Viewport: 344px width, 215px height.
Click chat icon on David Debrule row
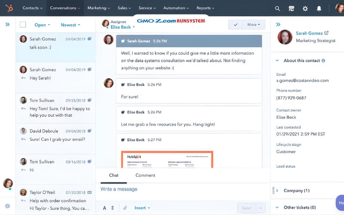pos(89,131)
